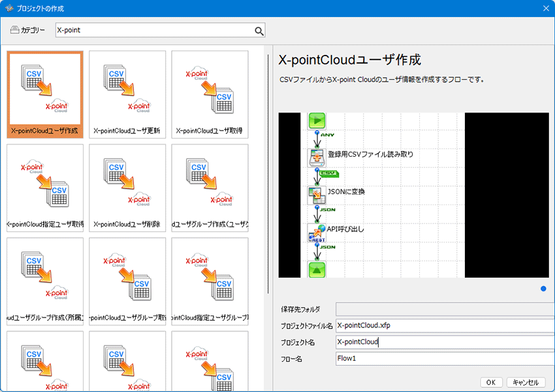Click the JSONに変換 label text

coord(346,191)
